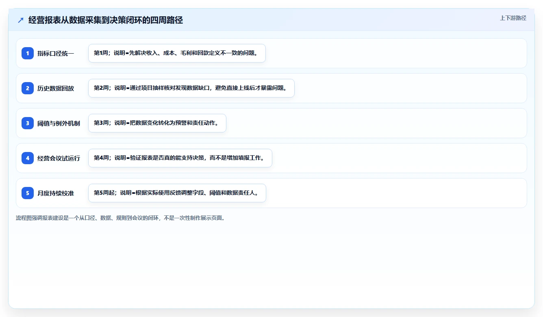Select the step 4 number badge
This screenshot has height=317, width=543.
point(28,158)
